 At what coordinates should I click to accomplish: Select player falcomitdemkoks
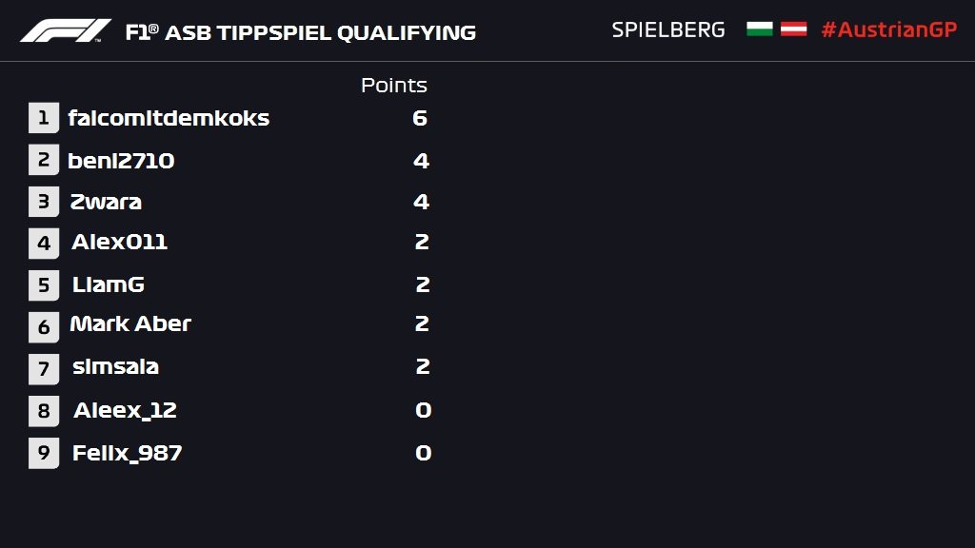[169, 118]
